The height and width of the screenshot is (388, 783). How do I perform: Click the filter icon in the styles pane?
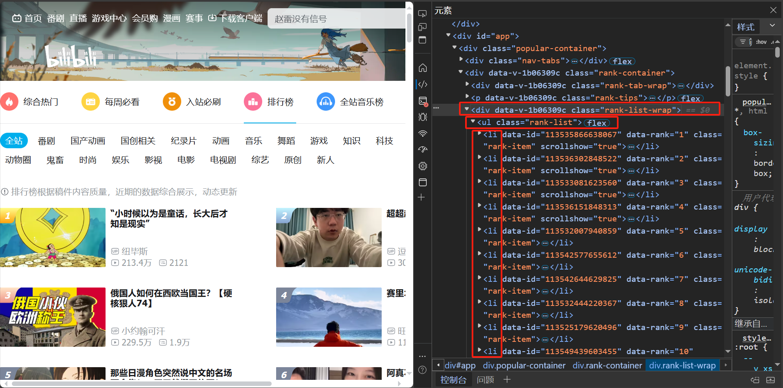click(742, 42)
